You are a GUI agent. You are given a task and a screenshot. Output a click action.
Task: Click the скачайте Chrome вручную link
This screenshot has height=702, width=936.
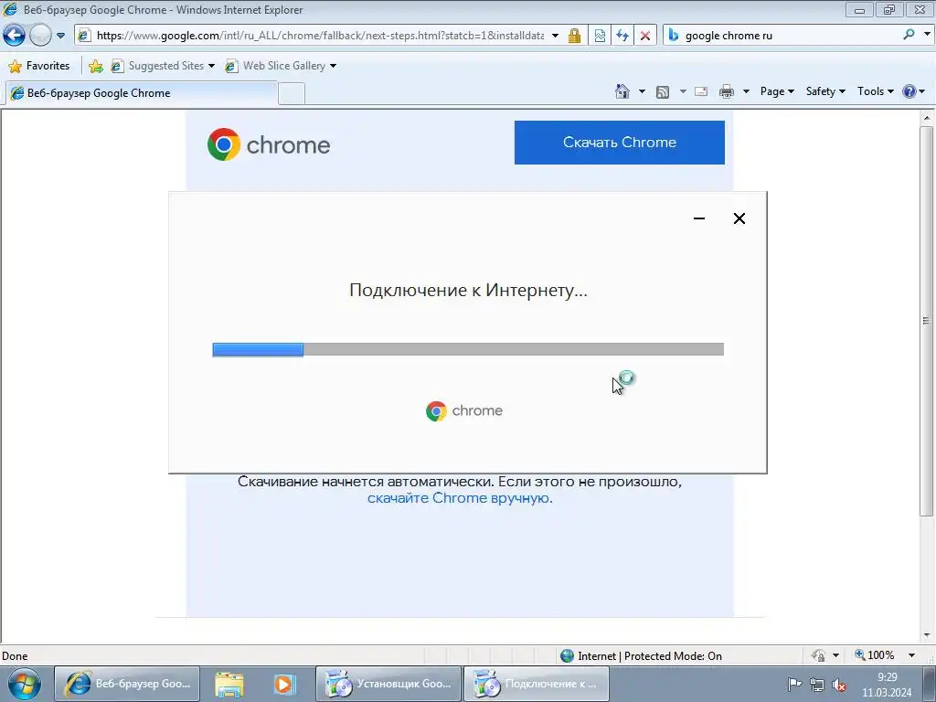460,498
